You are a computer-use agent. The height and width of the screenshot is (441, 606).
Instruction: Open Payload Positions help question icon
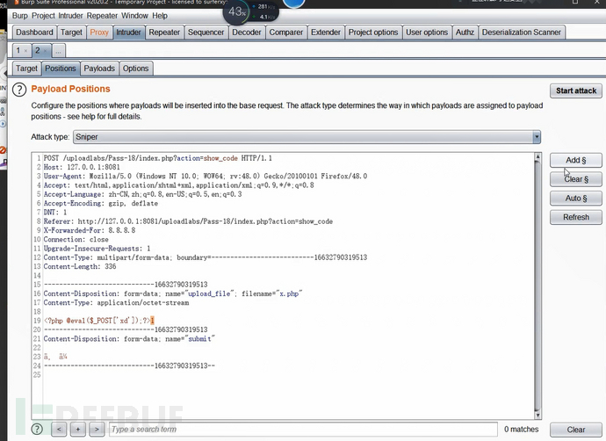[19, 90]
